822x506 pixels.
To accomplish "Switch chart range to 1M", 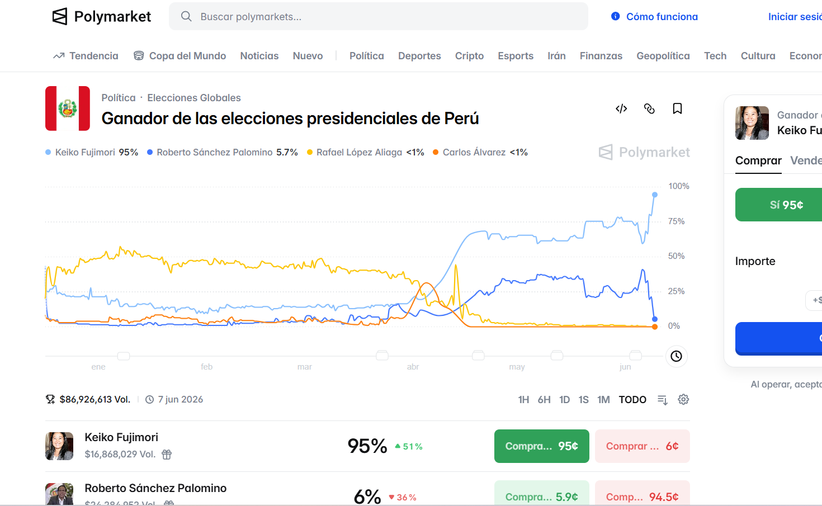I will click(x=603, y=400).
